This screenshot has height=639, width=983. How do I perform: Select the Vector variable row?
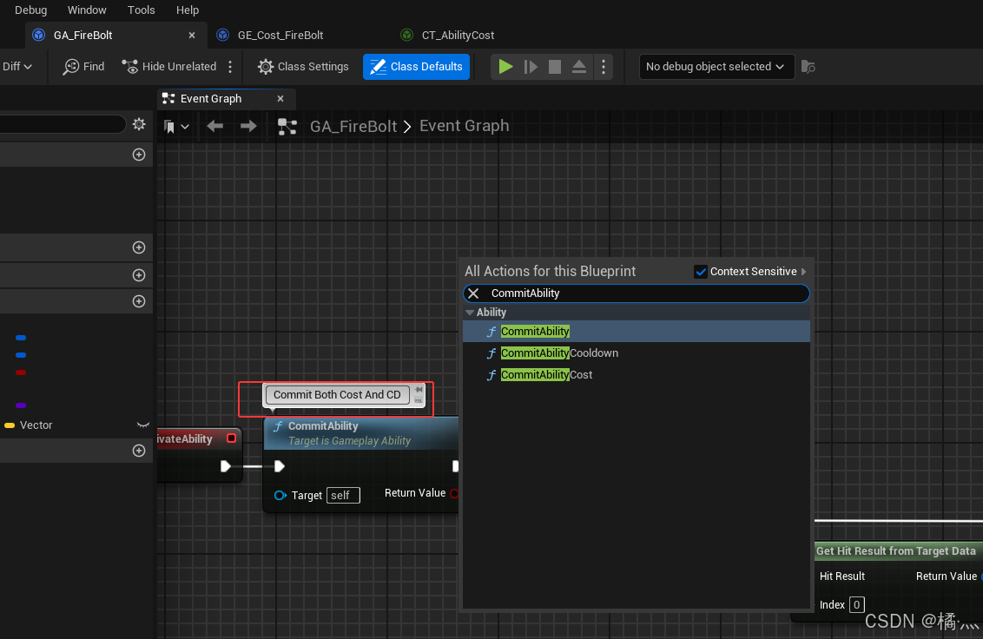tap(76, 425)
